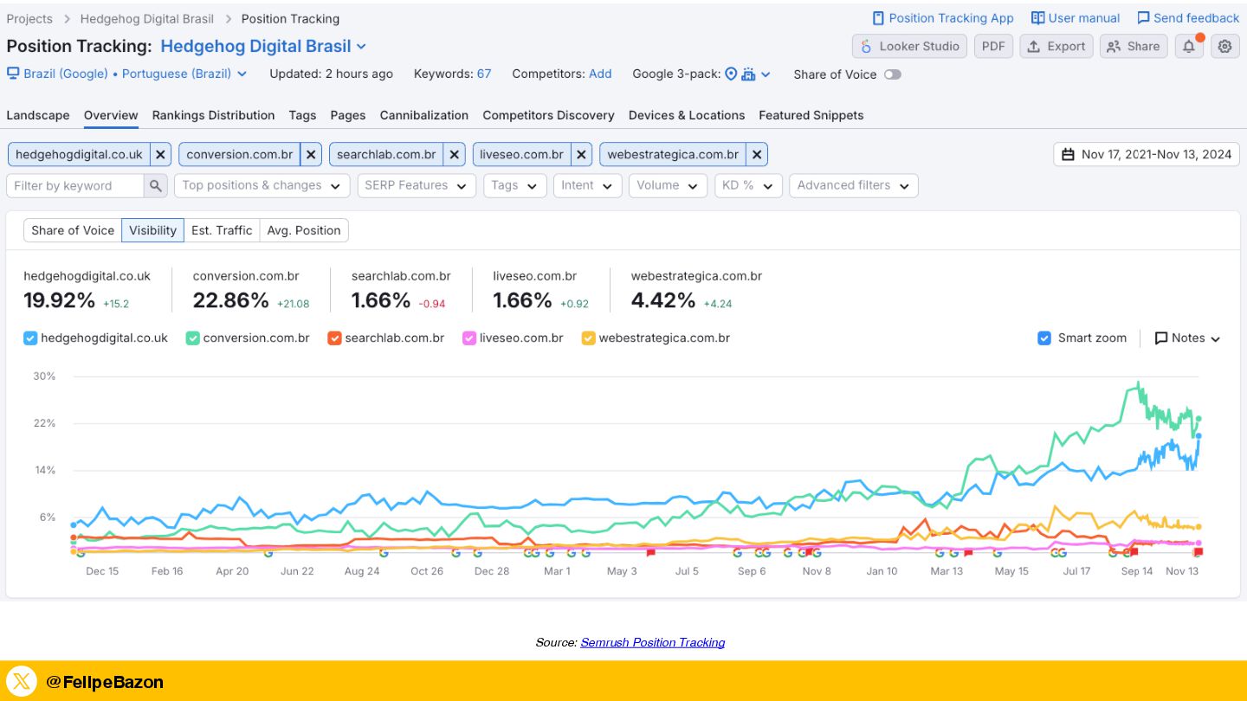This screenshot has height=701, width=1247.
Task: Uncheck conversion.com.br legend checkbox
Action: 193,338
